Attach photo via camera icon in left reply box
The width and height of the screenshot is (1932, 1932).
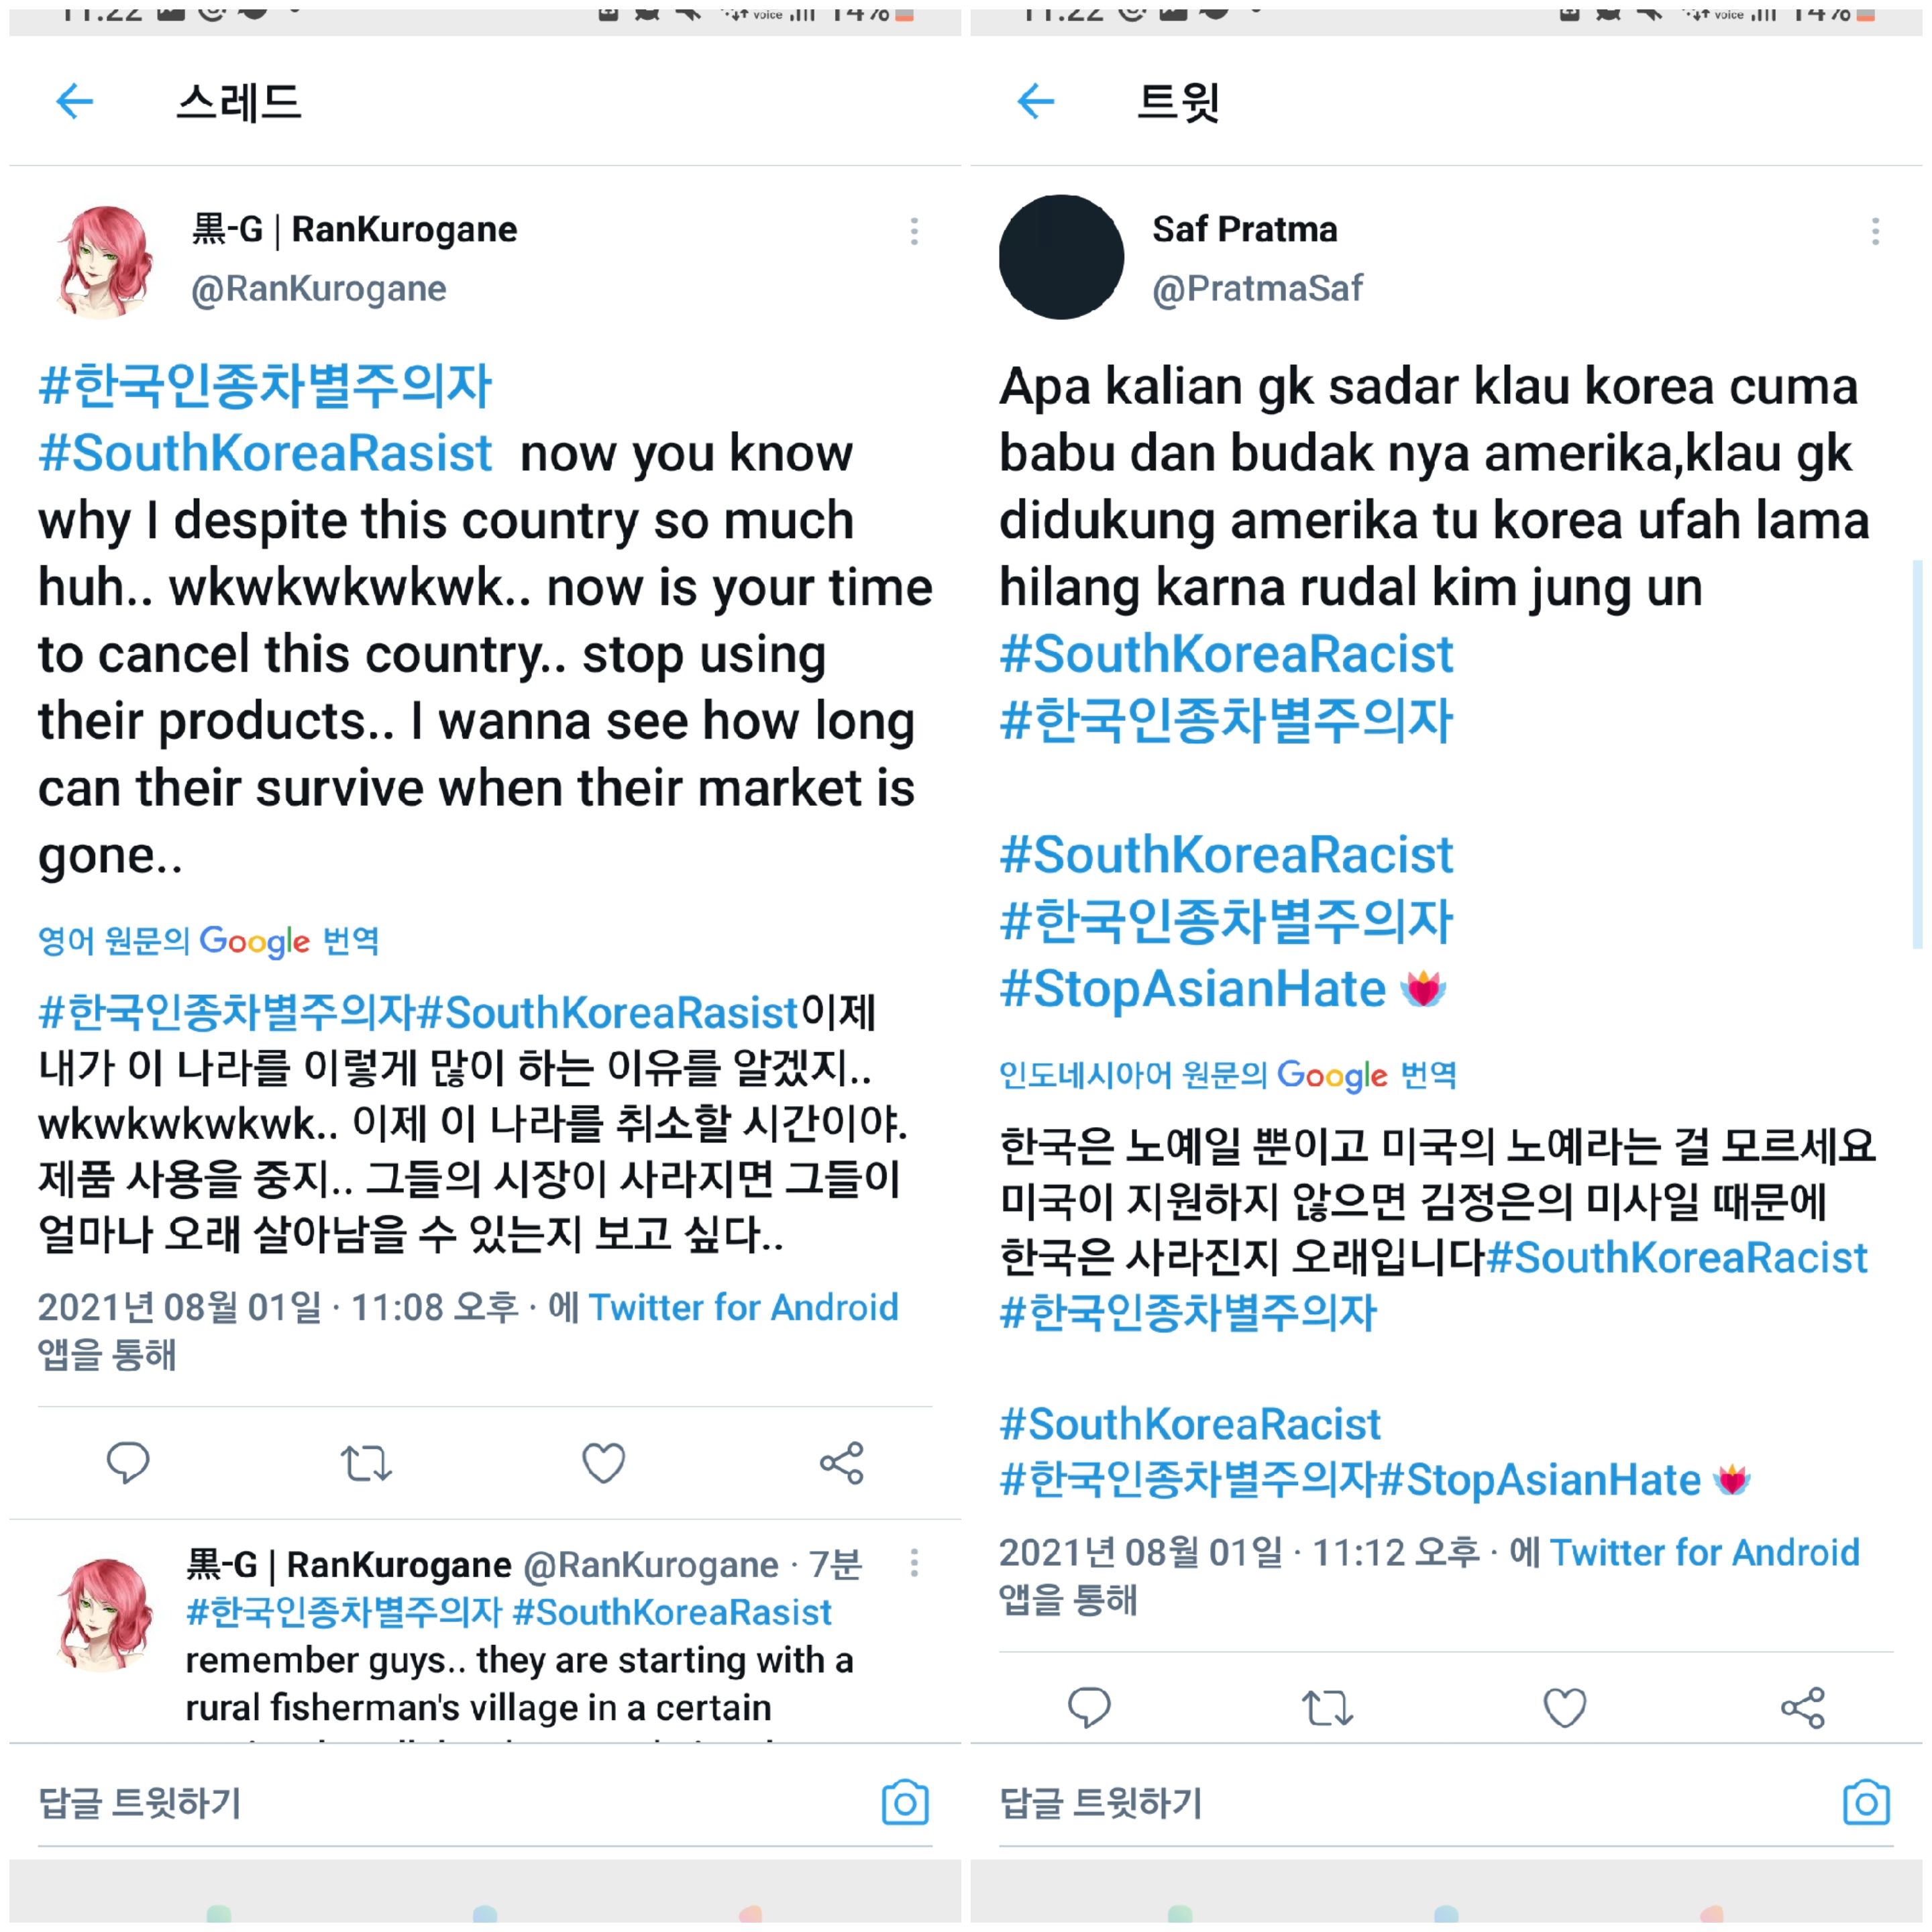click(x=905, y=1803)
